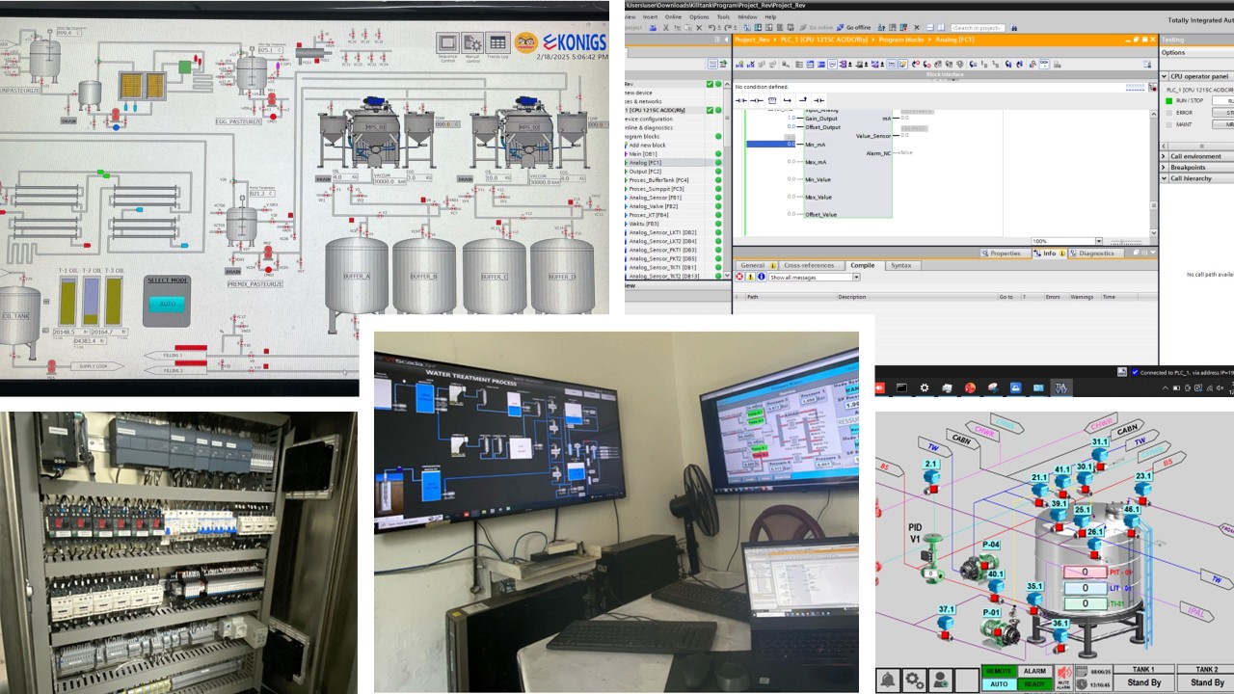Open the Options menu in TIA Portal
The height and width of the screenshot is (694, 1234).
[699, 16]
